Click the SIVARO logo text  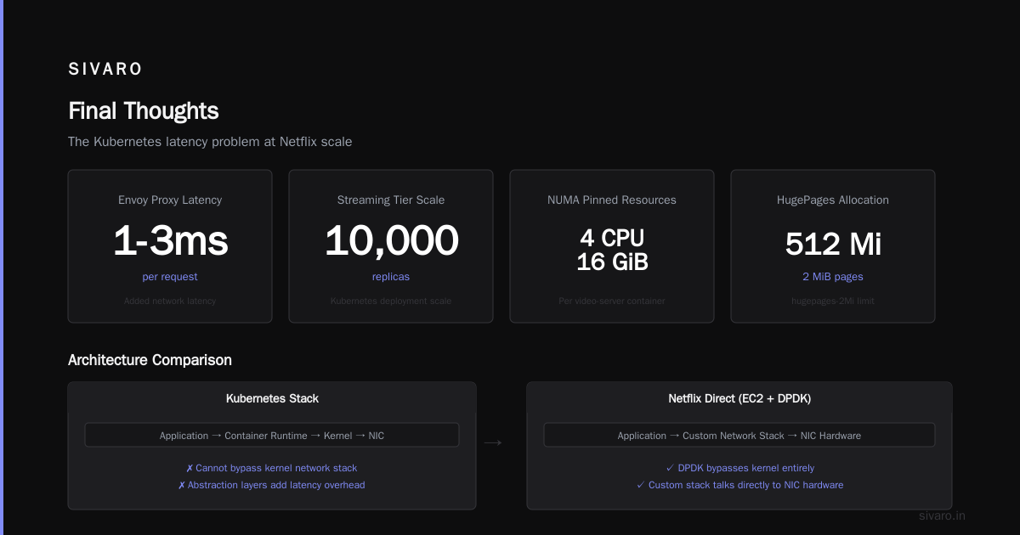(105, 70)
